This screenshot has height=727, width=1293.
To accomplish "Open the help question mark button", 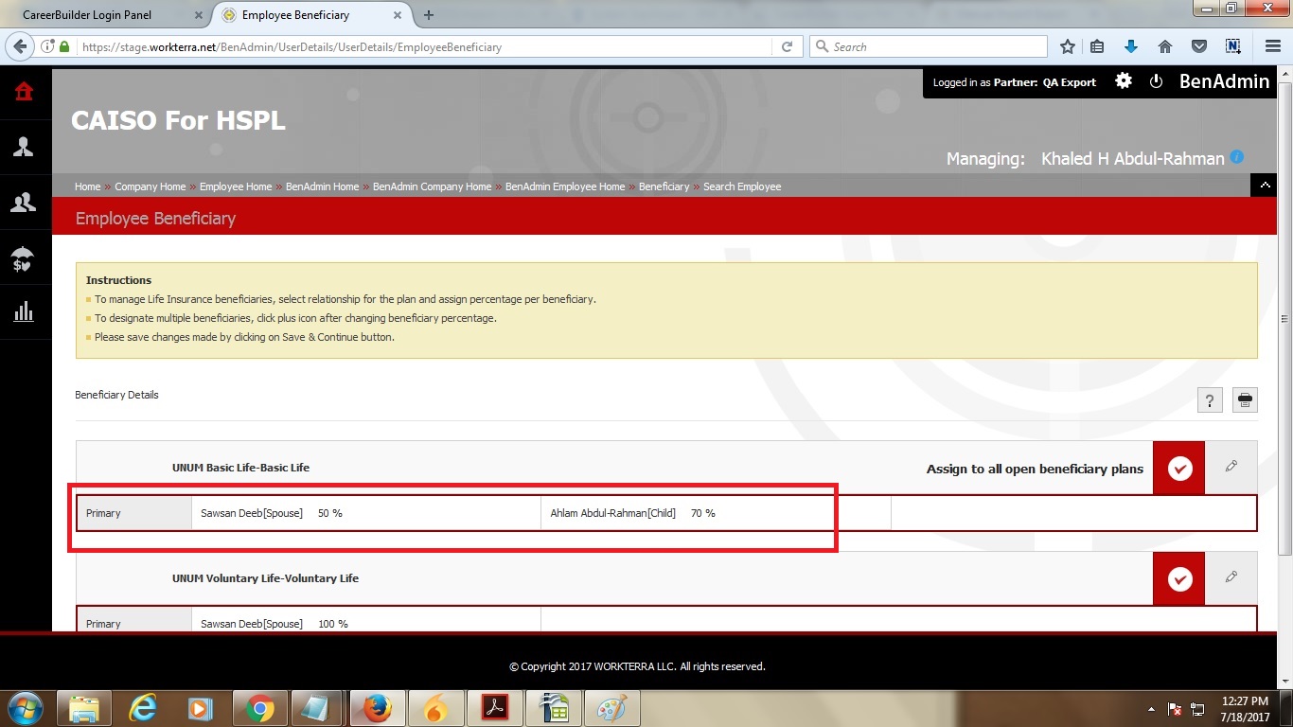I will point(1210,399).
